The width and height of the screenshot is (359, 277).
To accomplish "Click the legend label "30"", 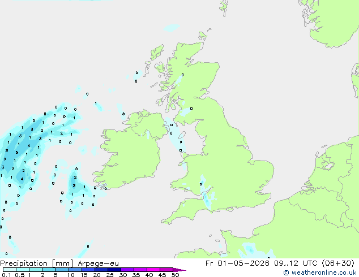I will 123,275.
